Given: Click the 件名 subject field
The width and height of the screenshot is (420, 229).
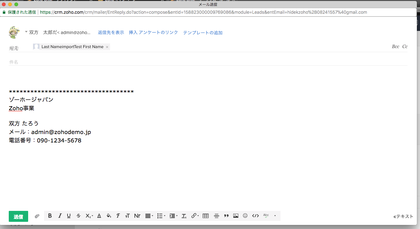Looking at the screenshot, I should coord(208,62).
